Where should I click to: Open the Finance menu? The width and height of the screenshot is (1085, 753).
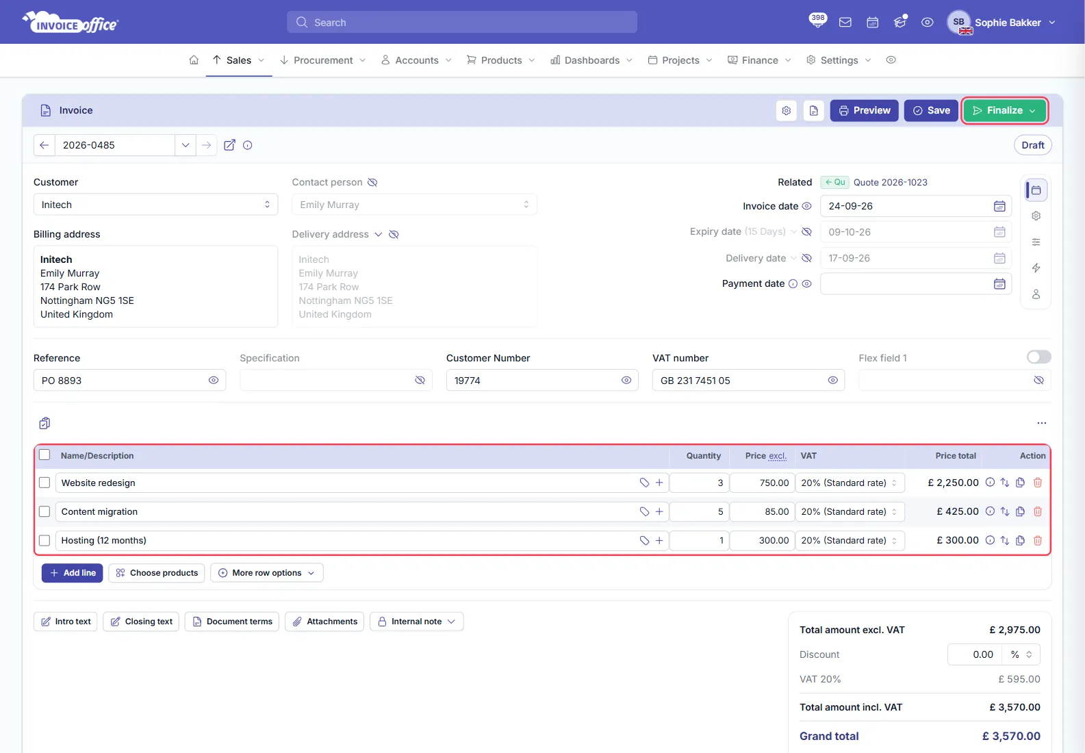(760, 60)
